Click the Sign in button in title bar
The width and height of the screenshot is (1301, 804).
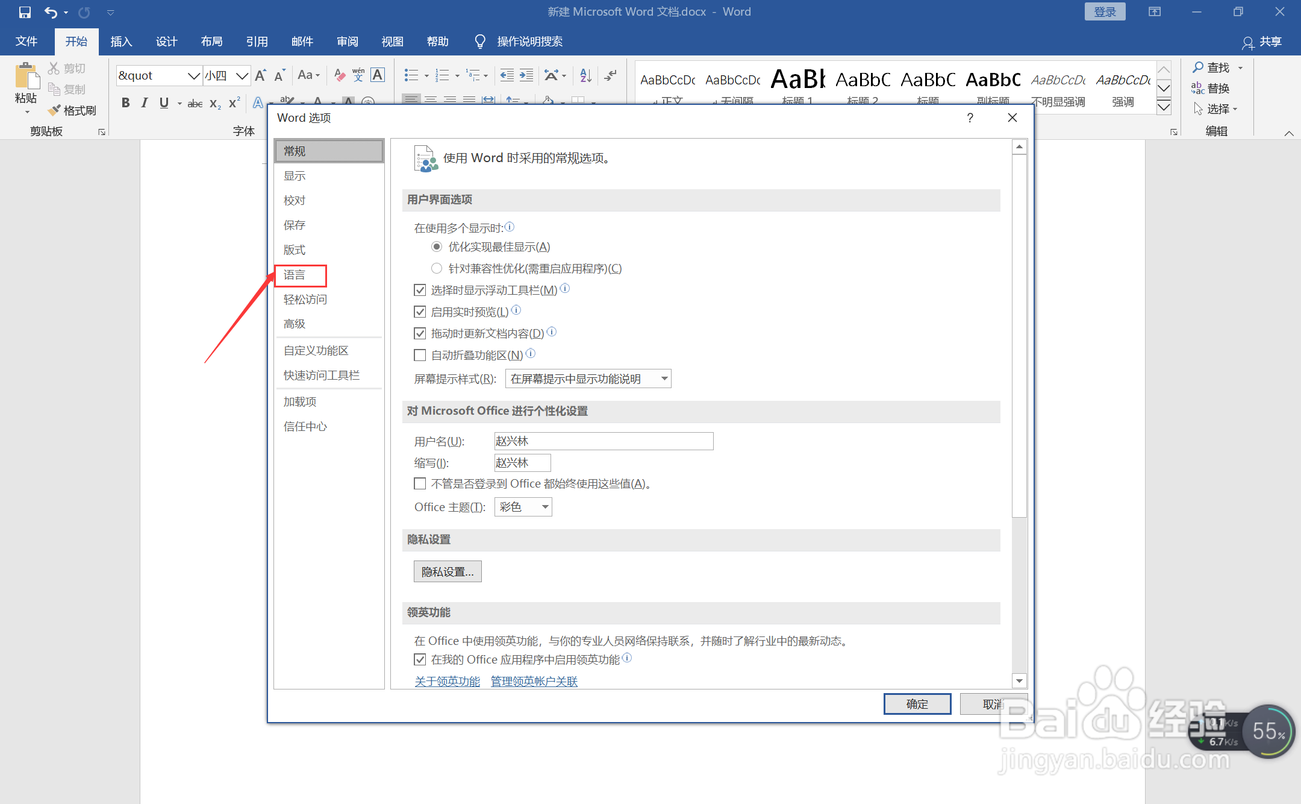[1105, 12]
